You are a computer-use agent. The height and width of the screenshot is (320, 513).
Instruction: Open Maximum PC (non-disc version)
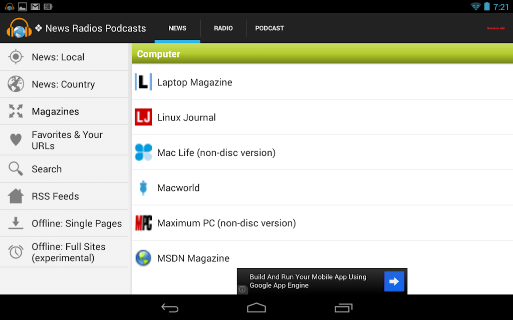(x=322, y=222)
